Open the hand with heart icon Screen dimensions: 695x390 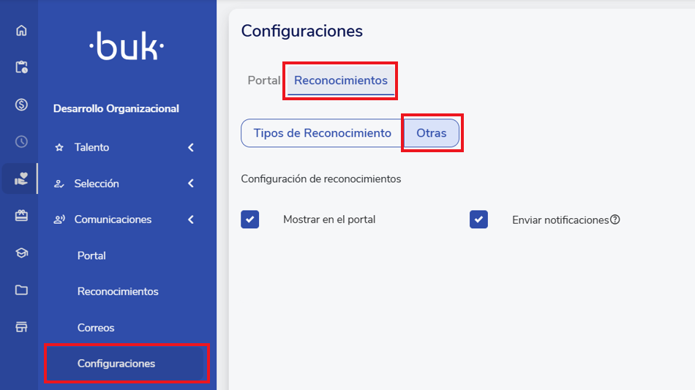click(x=21, y=179)
